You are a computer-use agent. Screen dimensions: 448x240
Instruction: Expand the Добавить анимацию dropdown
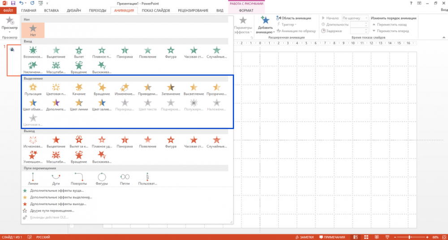click(265, 32)
